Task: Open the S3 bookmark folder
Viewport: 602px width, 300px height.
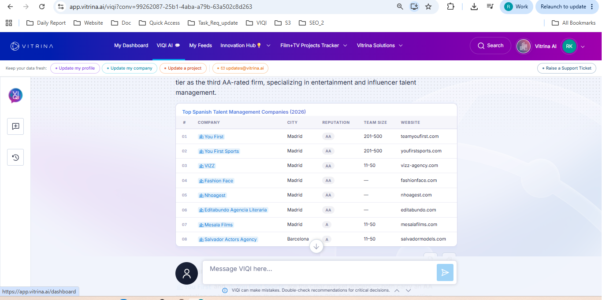Action: click(x=282, y=23)
